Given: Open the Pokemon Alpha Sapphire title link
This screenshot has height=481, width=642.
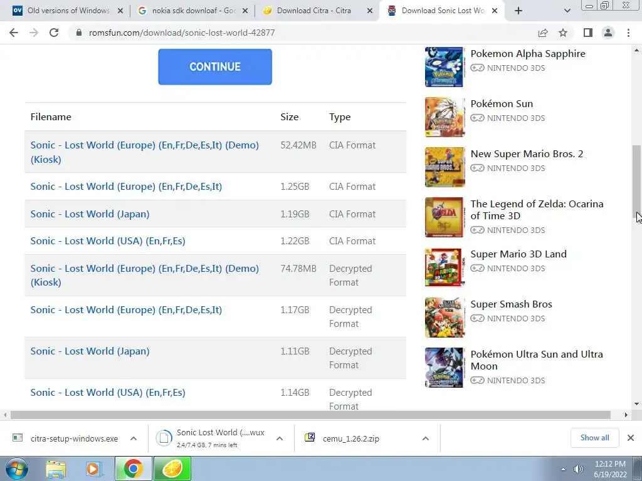Looking at the screenshot, I should point(528,54).
